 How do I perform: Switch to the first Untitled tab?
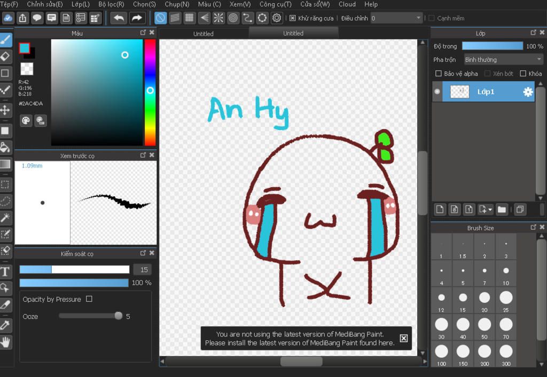[204, 34]
